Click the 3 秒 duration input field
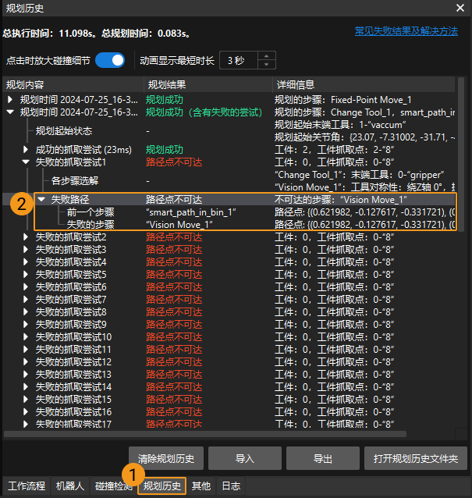Screen dimensions: 472x498 [239, 60]
